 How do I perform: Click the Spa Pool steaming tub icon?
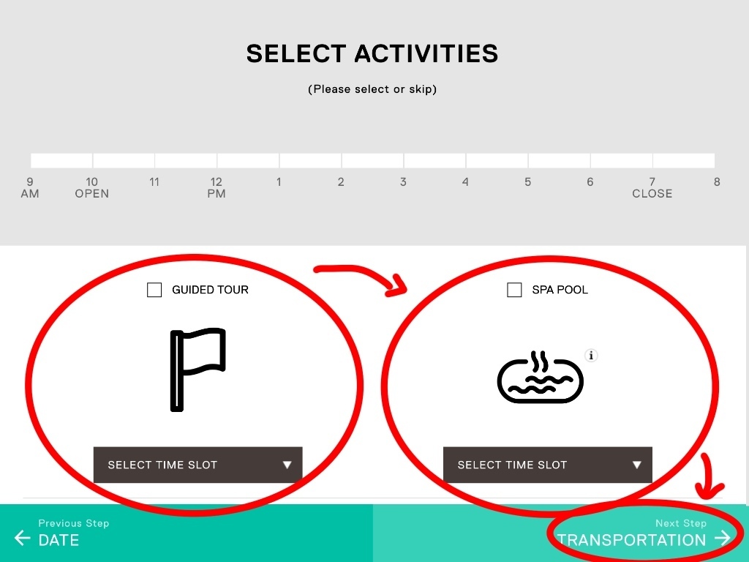541,377
